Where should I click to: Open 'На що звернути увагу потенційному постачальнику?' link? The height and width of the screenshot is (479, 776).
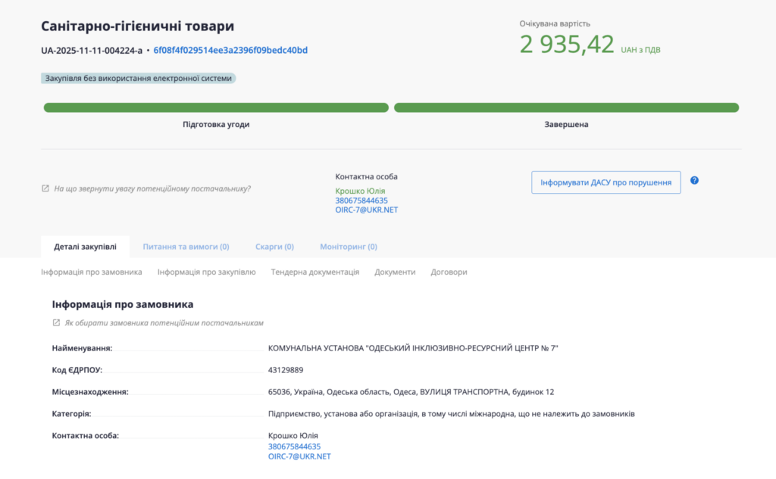[152, 188]
